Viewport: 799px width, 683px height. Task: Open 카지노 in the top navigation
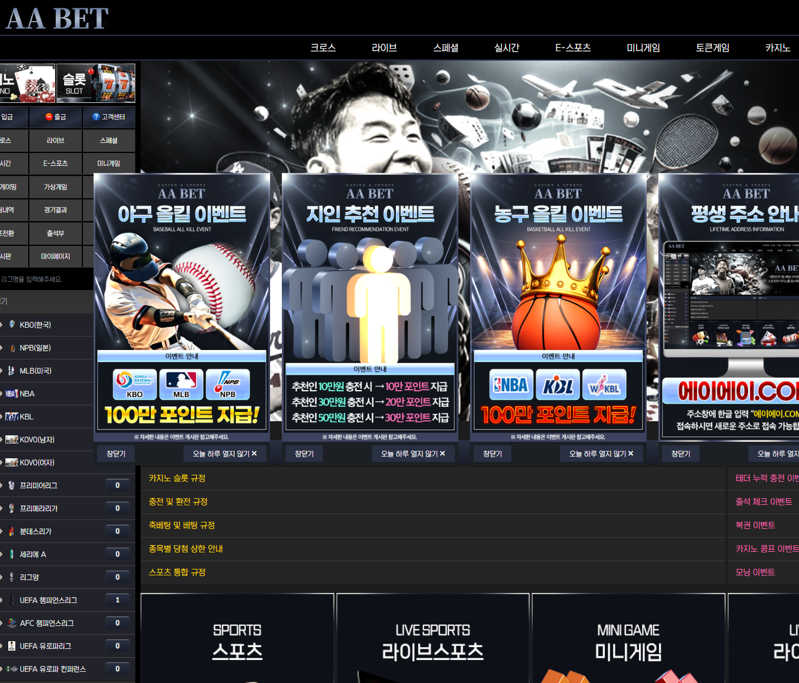pyautogui.click(x=778, y=48)
